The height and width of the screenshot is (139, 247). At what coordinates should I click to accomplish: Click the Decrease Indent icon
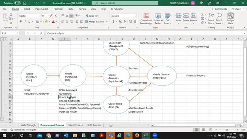coord(77,22)
